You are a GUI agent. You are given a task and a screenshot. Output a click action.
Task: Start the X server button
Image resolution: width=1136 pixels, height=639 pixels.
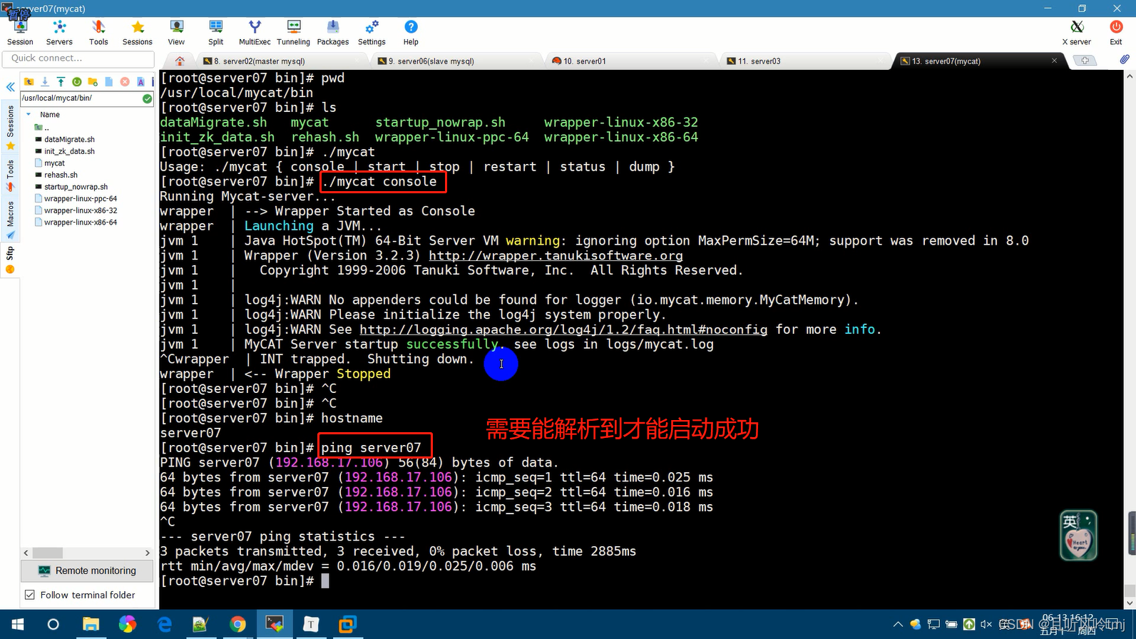pyautogui.click(x=1077, y=33)
